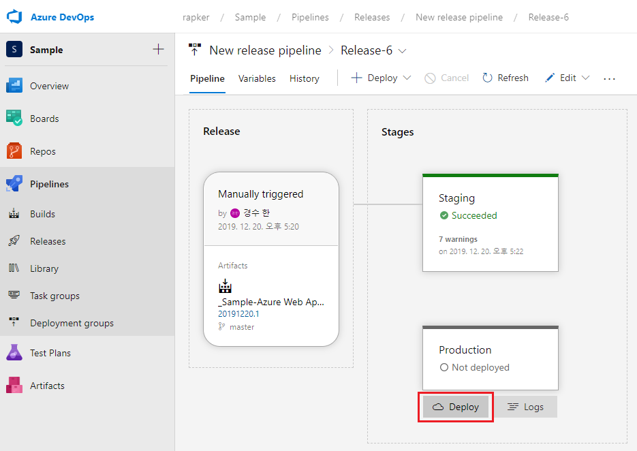Switch to the Pipeline tab
Image resolution: width=637 pixels, height=451 pixels.
[207, 78]
